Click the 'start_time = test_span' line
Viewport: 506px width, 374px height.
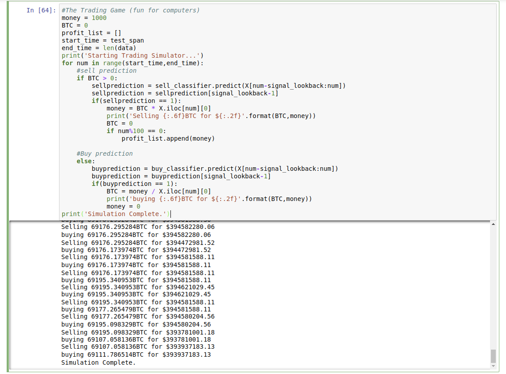pos(103,41)
